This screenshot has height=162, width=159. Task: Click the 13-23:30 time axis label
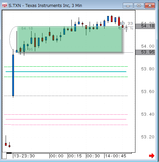(x=24, y=156)
